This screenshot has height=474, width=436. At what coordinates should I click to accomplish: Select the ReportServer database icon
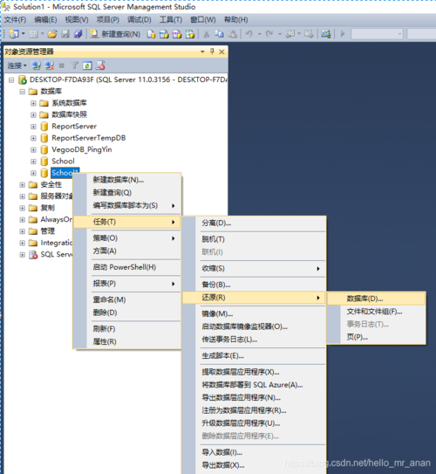coord(44,127)
